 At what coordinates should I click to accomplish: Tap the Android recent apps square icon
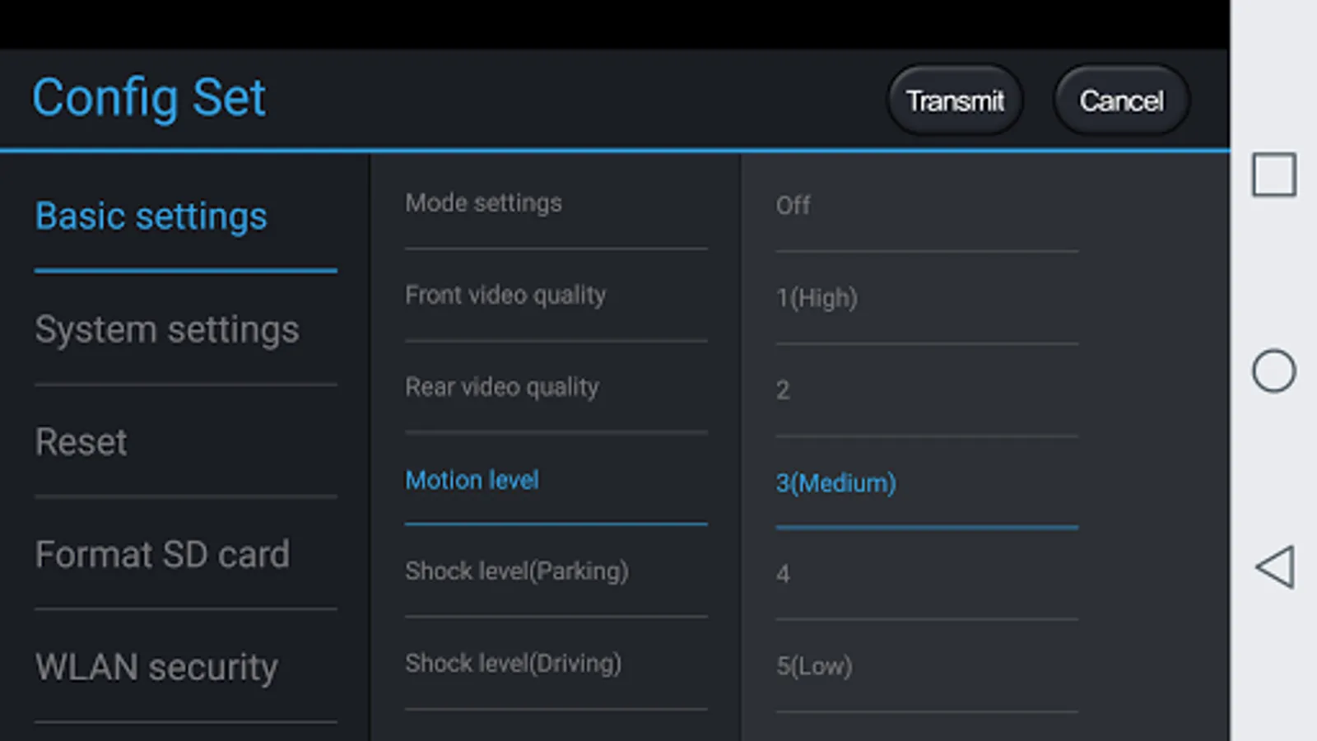pos(1274,175)
